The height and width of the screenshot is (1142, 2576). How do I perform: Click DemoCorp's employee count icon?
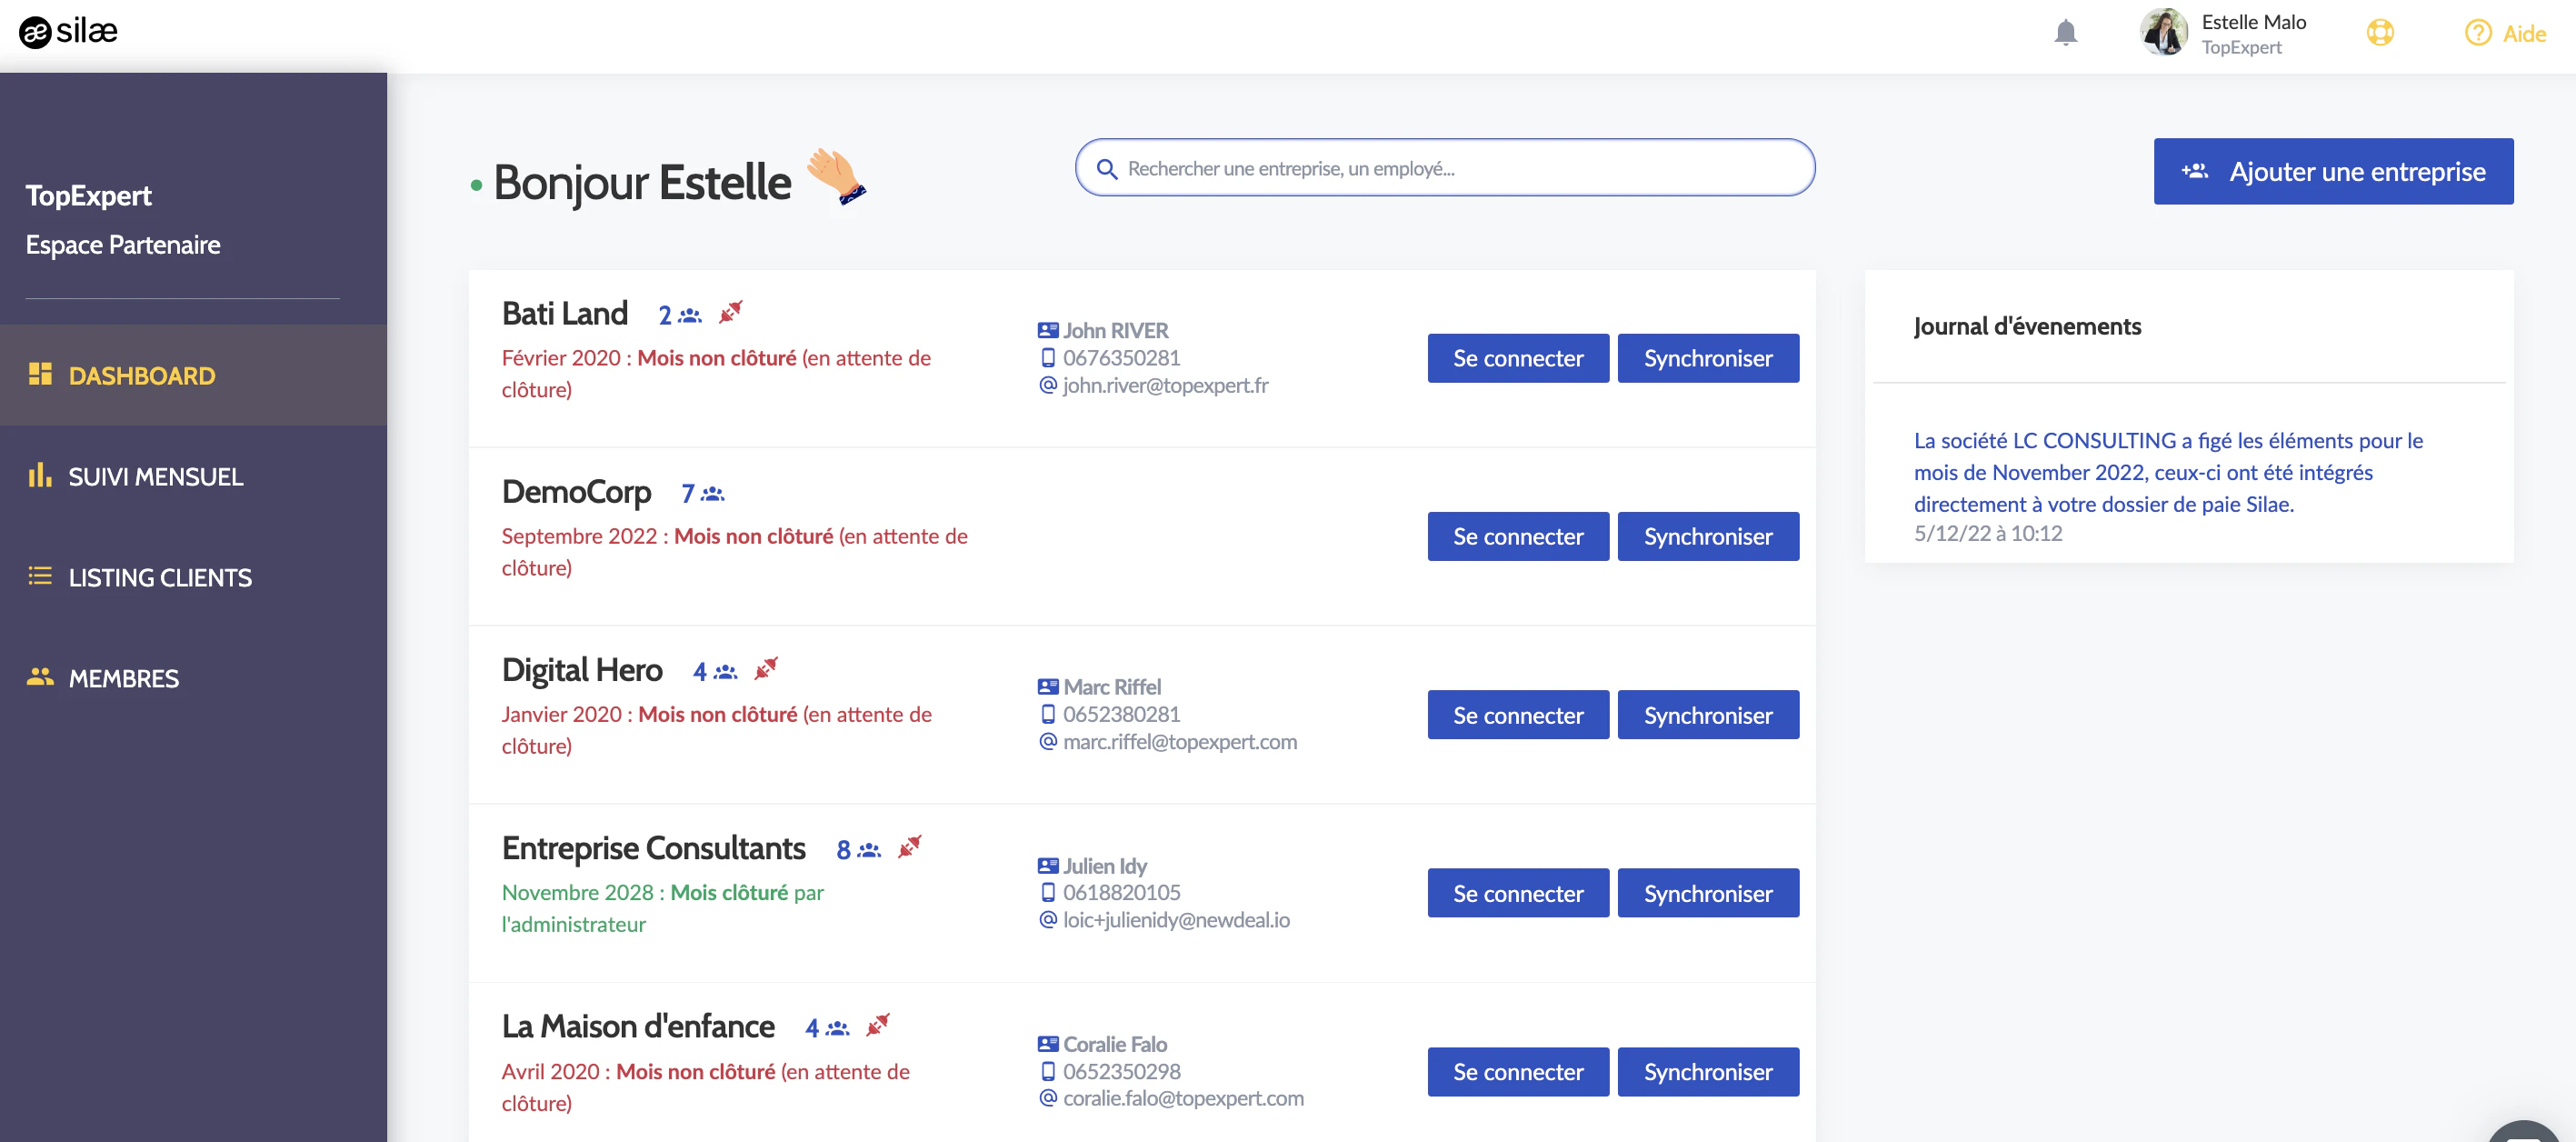pyautogui.click(x=712, y=494)
